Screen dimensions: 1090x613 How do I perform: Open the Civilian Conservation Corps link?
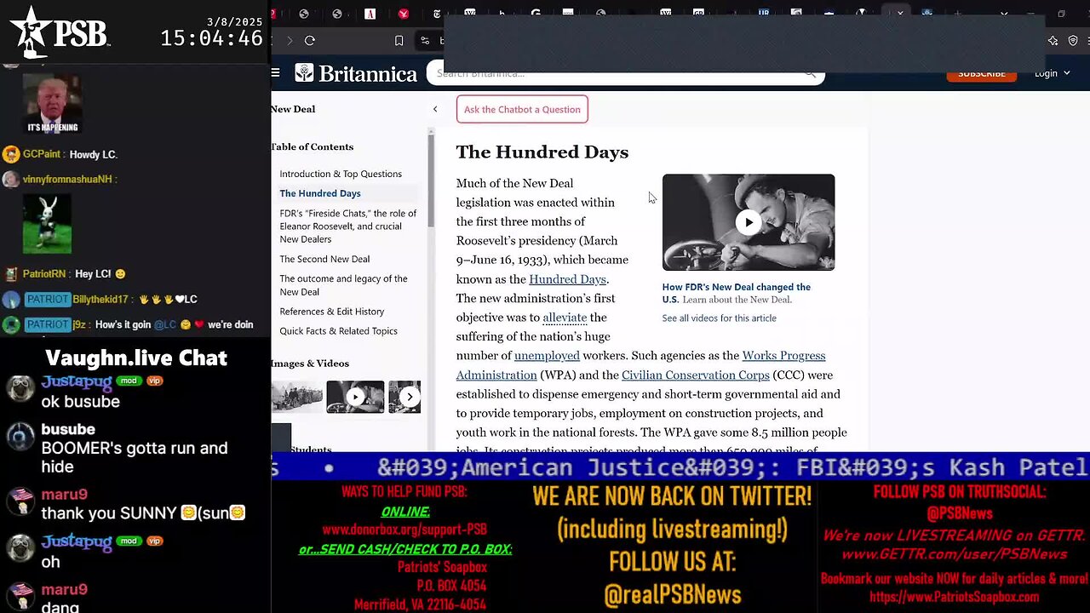click(696, 375)
